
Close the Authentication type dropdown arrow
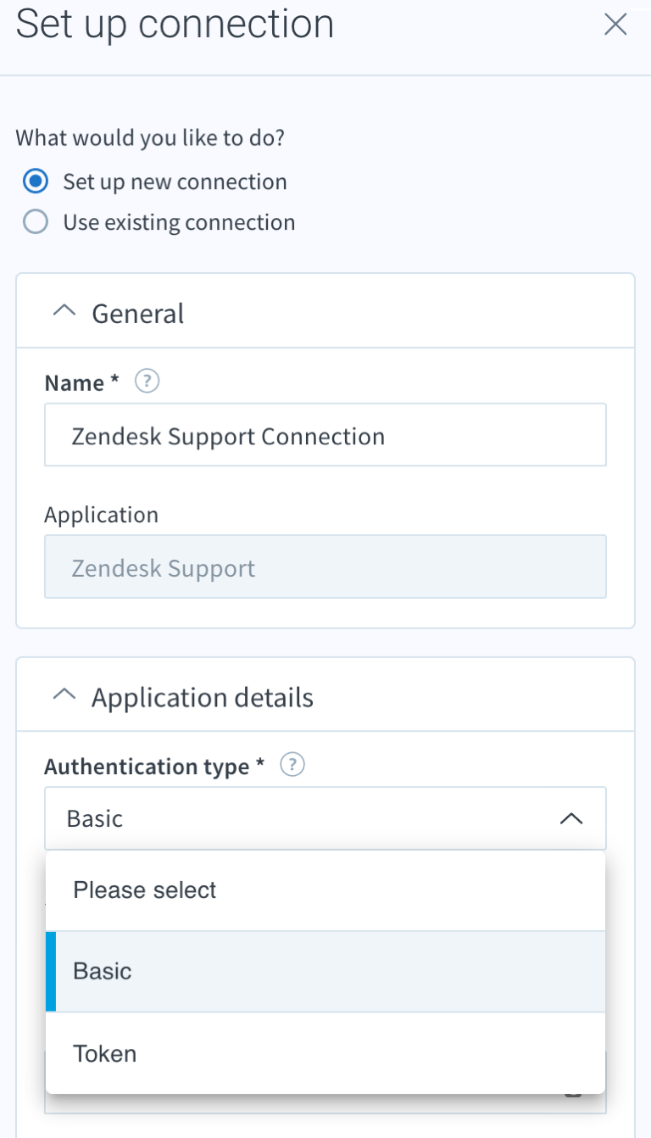pyautogui.click(x=571, y=818)
